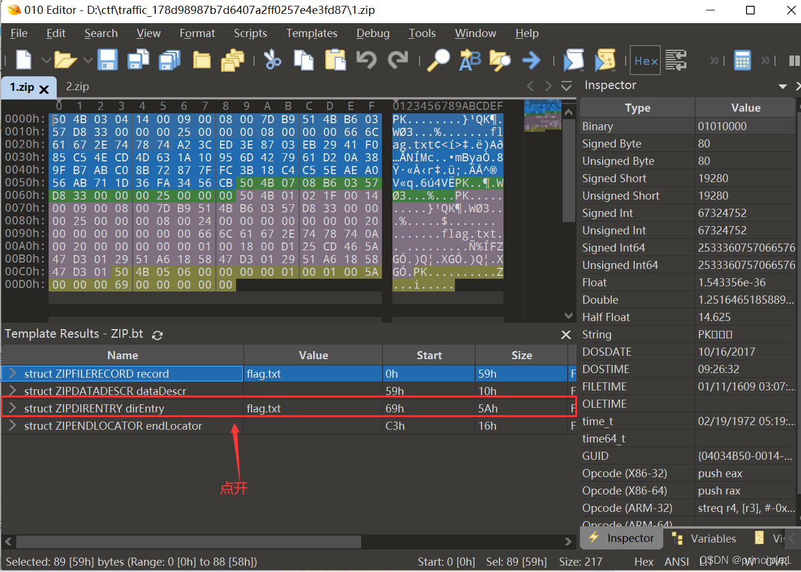Expand struct ZIPENDLOCATOR endLocator row

click(x=13, y=426)
